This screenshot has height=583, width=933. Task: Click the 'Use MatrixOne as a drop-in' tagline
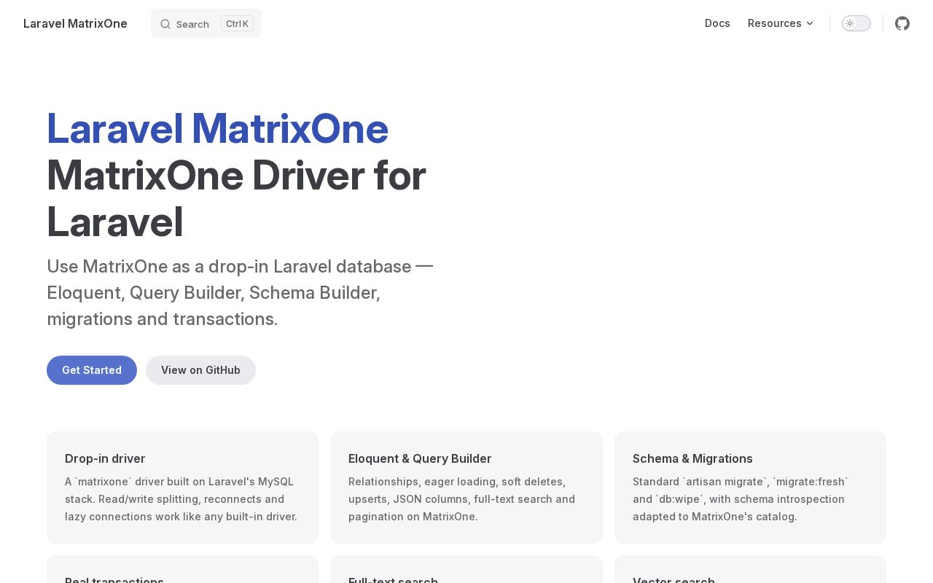(240, 292)
